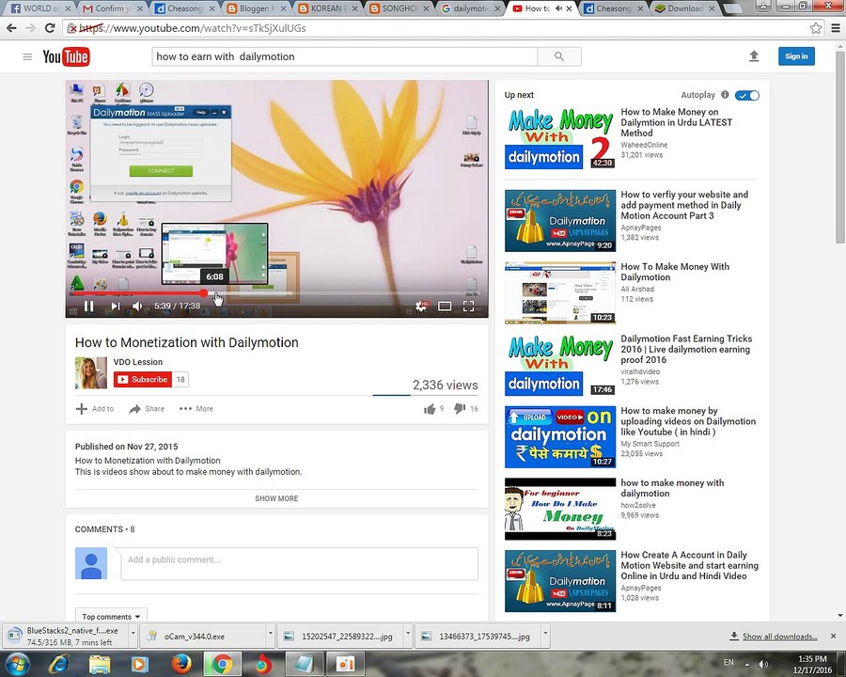This screenshot has width=846, height=677.
Task: Click the search magnifier button
Action: coord(559,56)
